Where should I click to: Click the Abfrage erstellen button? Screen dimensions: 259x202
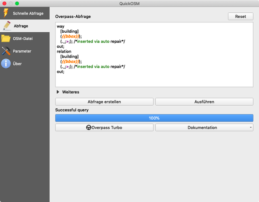[x=104, y=102]
